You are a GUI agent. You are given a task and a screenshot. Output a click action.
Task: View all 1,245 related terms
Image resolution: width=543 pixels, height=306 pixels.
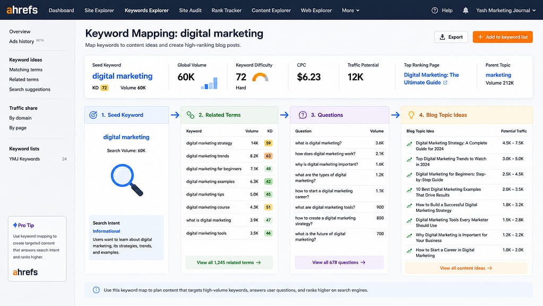[229, 262]
